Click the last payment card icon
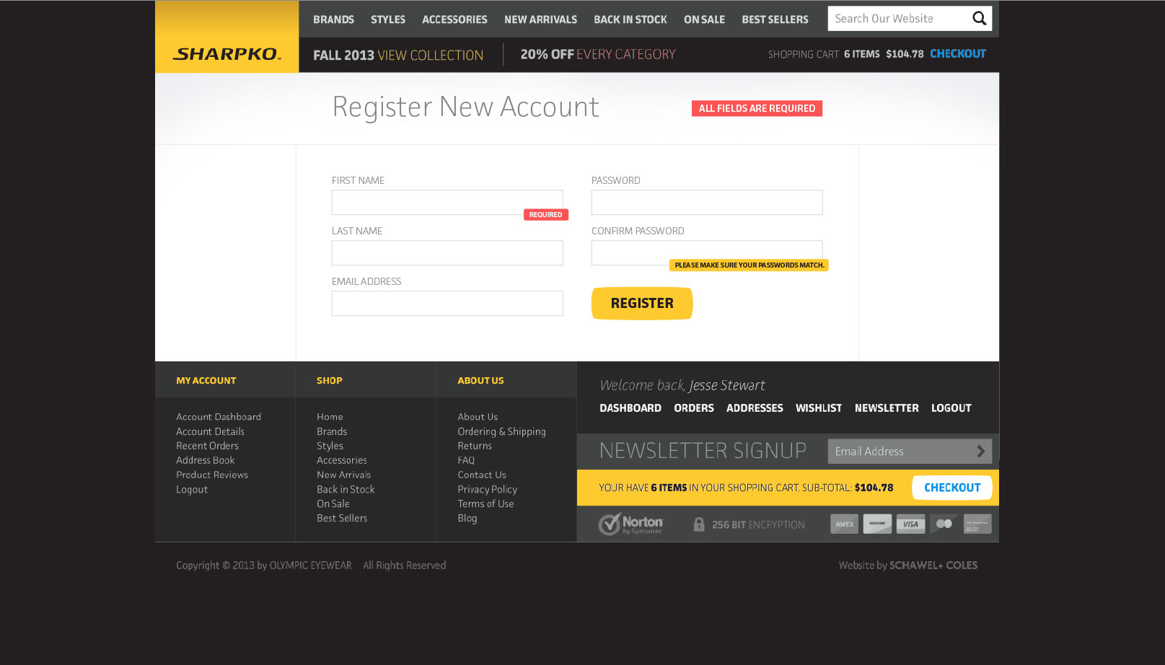The height and width of the screenshot is (665, 1165). click(x=977, y=524)
